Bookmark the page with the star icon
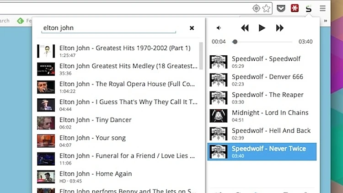 click(x=267, y=8)
